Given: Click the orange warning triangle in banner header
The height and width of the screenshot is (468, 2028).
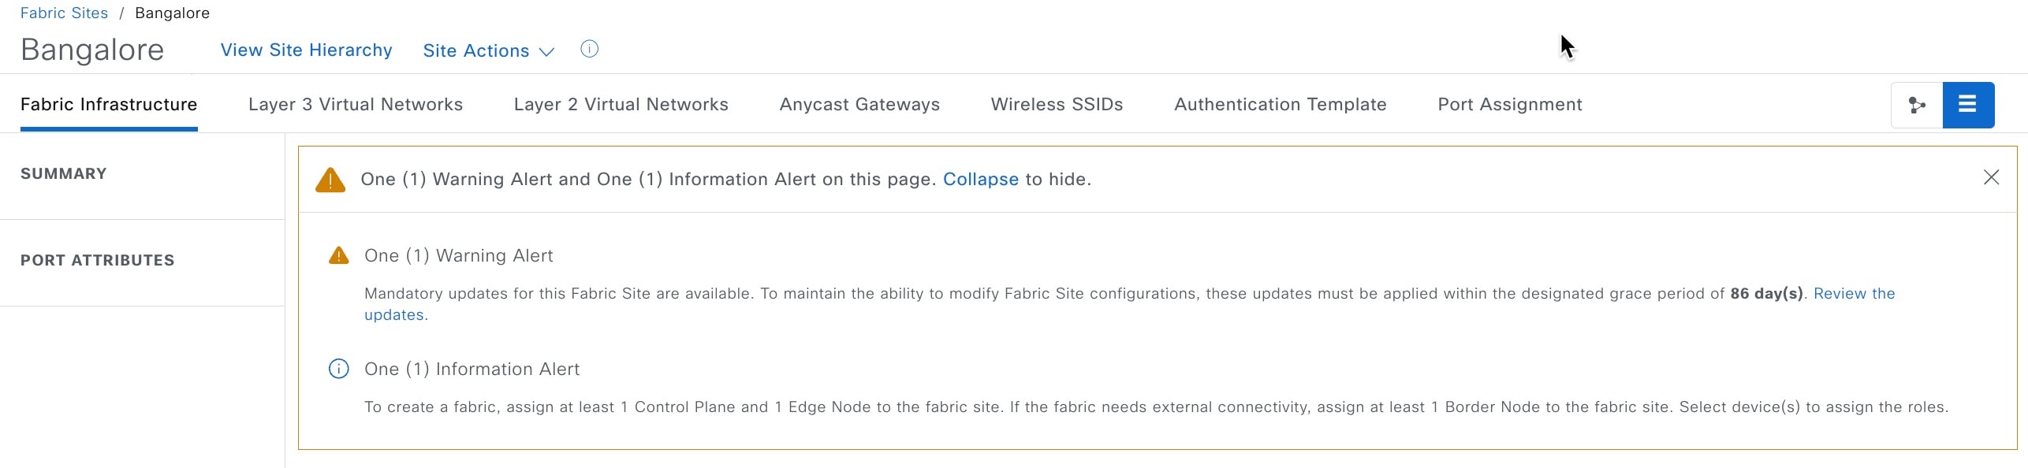Looking at the screenshot, I should click(x=330, y=180).
